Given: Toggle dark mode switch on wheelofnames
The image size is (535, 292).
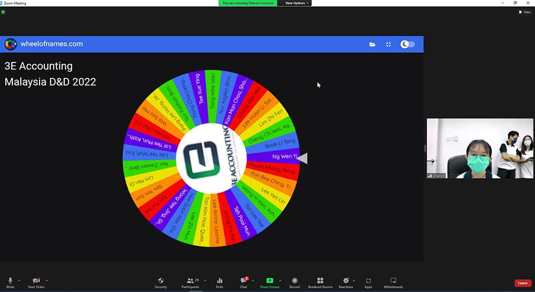Looking at the screenshot, I should click(407, 44).
